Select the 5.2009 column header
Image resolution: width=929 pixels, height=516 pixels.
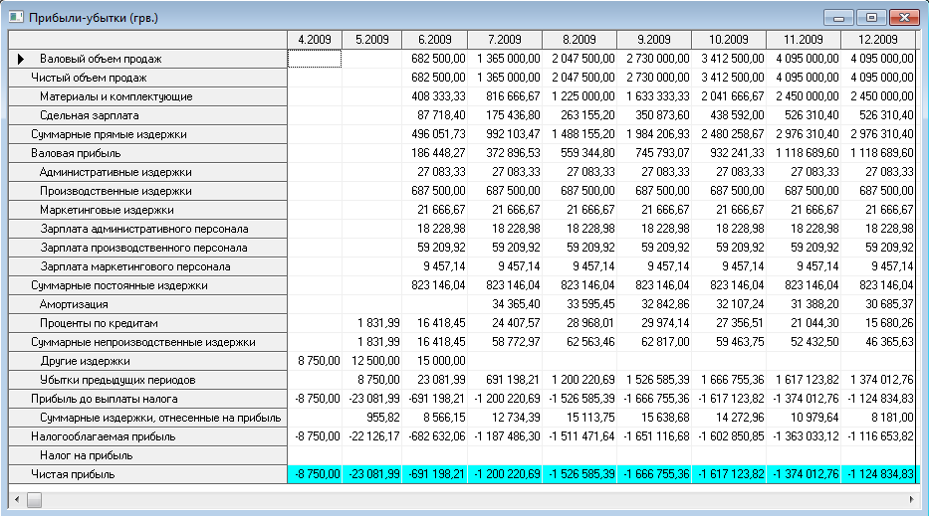tap(372, 40)
